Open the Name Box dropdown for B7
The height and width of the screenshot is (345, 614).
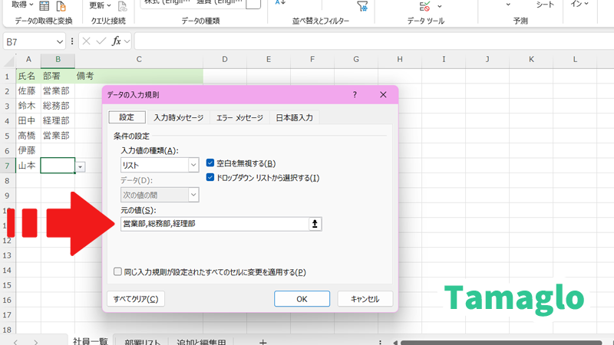[60, 41]
